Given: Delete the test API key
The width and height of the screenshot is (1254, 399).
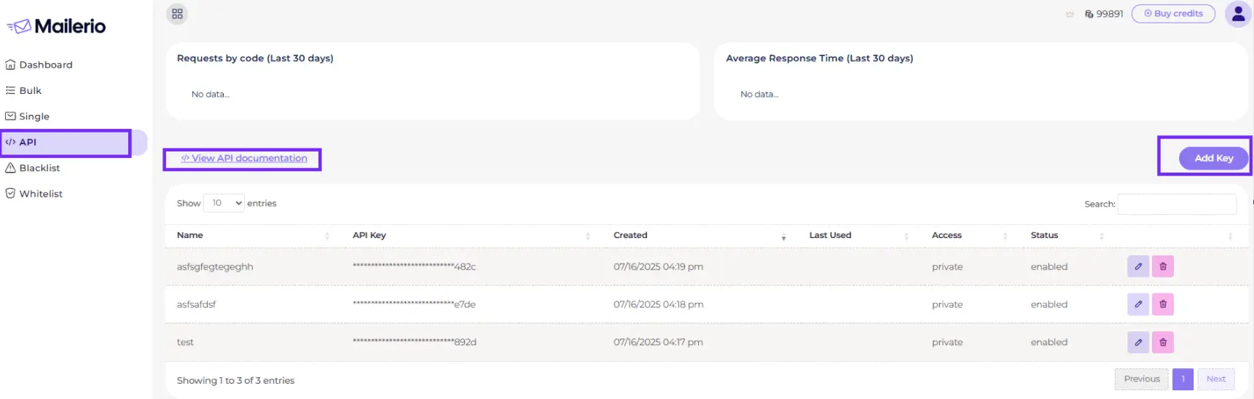Looking at the screenshot, I should tap(1162, 342).
